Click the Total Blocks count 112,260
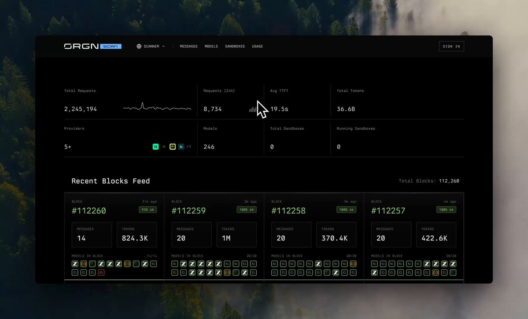Viewport: 528px width, 319px height. coord(449,181)
